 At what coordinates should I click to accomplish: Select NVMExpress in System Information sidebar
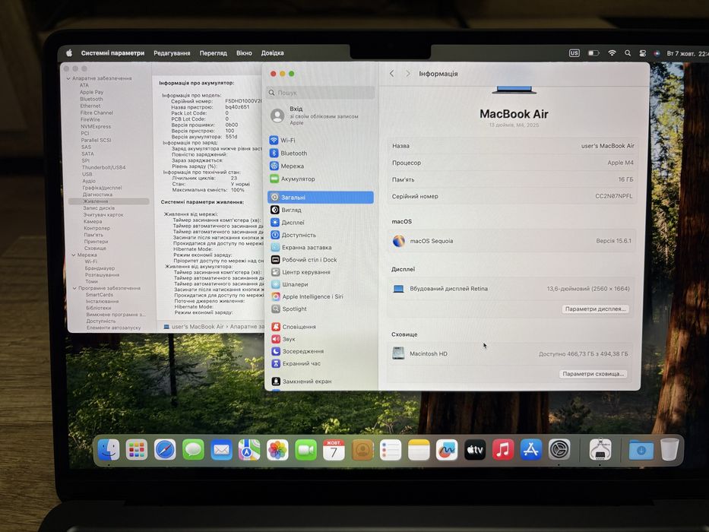coord(96,127)
